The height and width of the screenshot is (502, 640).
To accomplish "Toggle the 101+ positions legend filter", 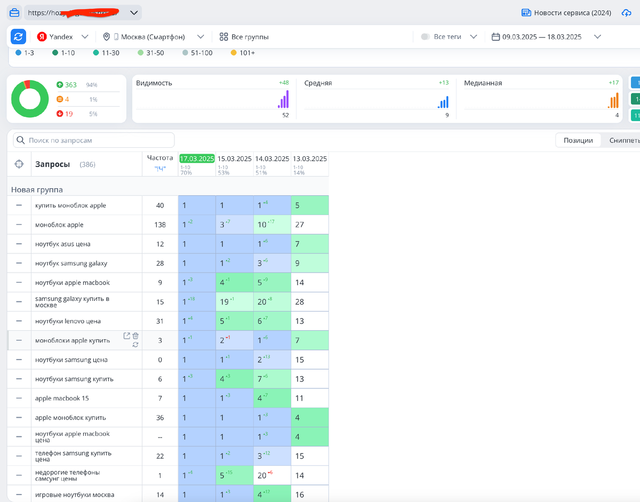I will [x=243, y=53].
